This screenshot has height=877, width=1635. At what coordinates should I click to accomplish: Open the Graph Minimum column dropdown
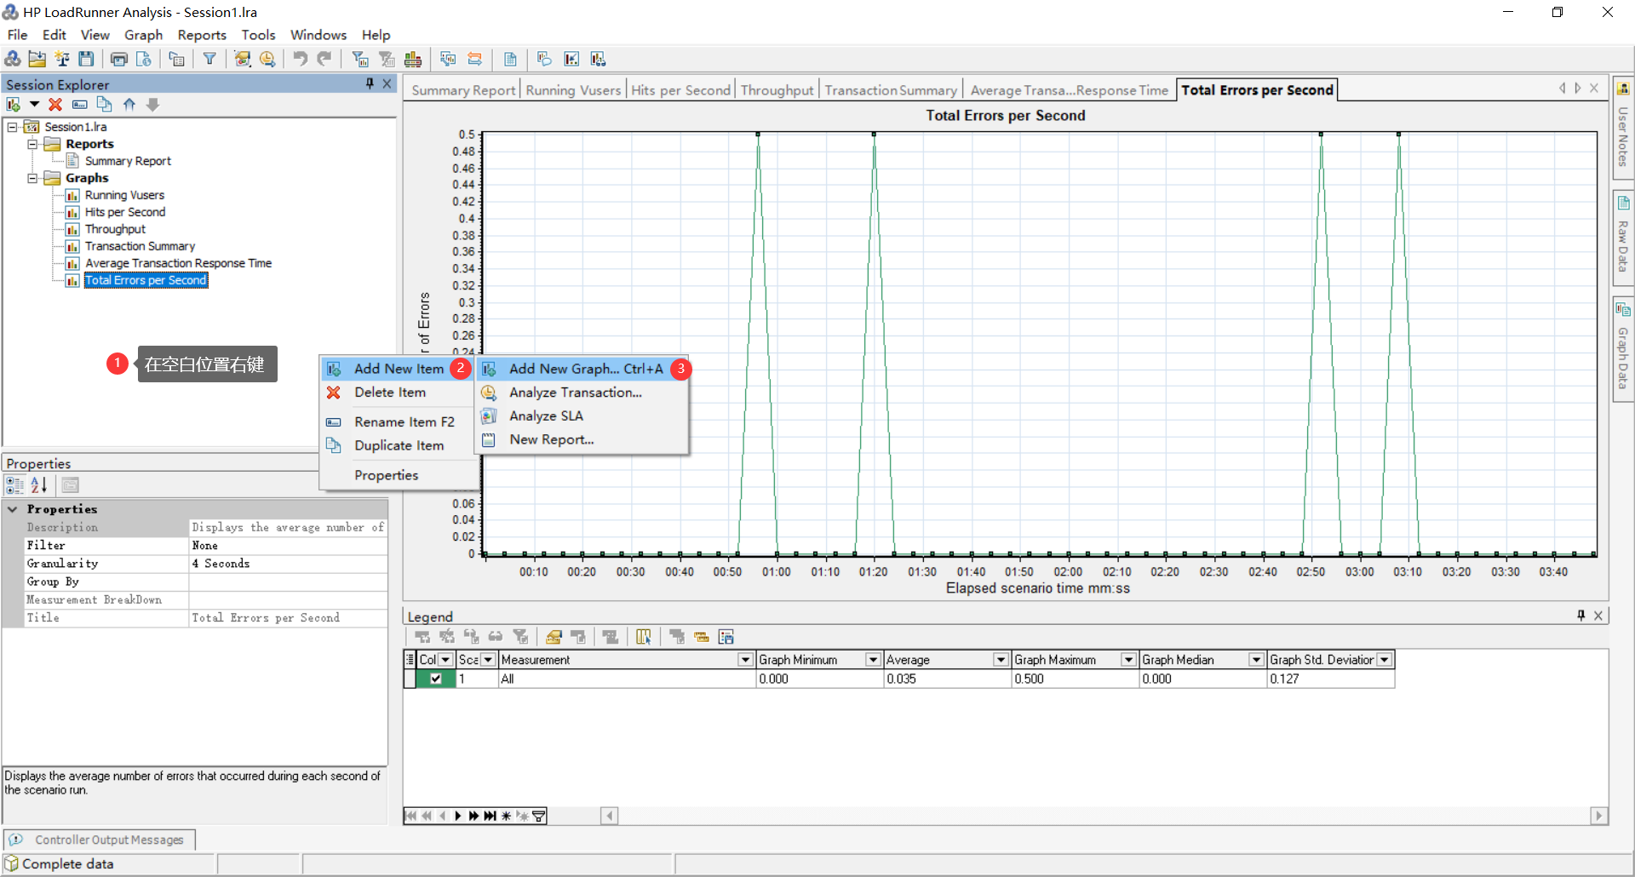873,660
